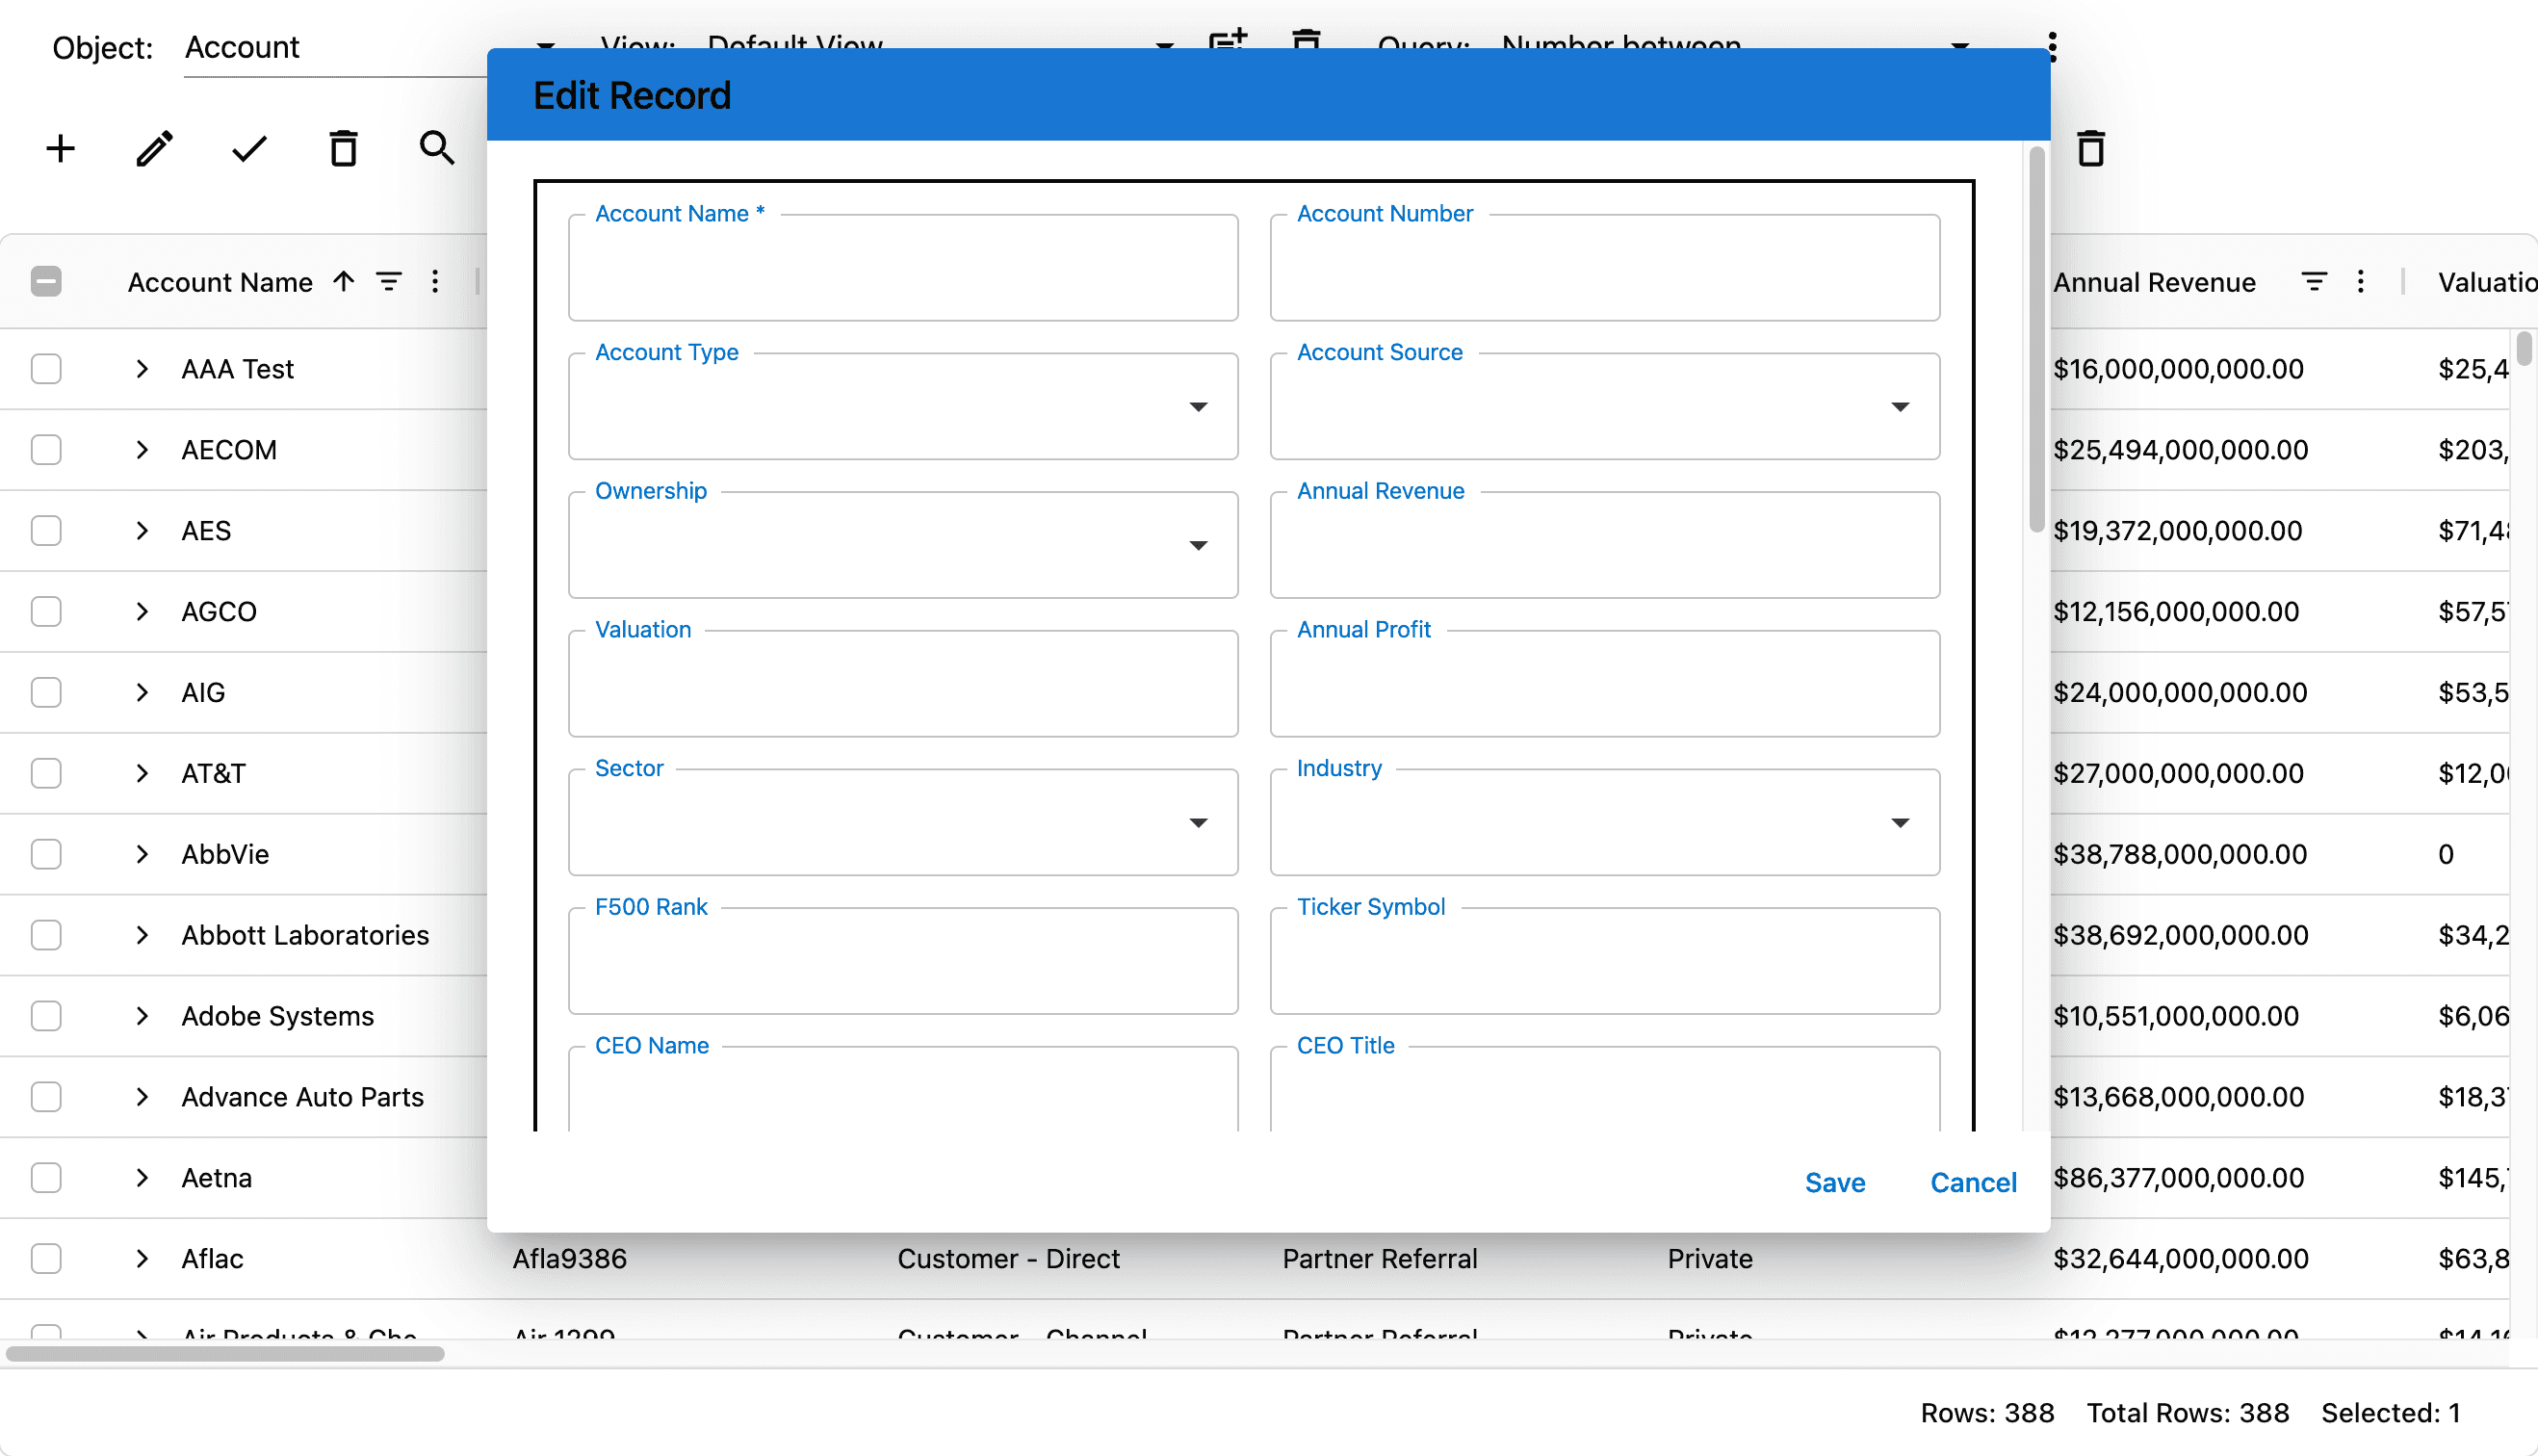Open the Industry dropdown
Image resolution: width=2538 pixels, height=1456 pixels.
point(1900,823)
